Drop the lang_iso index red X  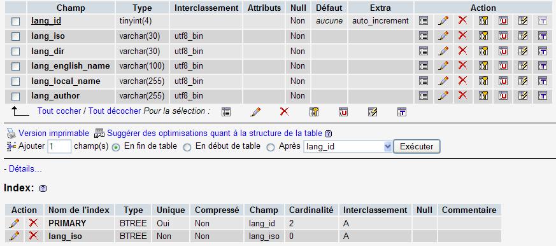pos(33,235)
